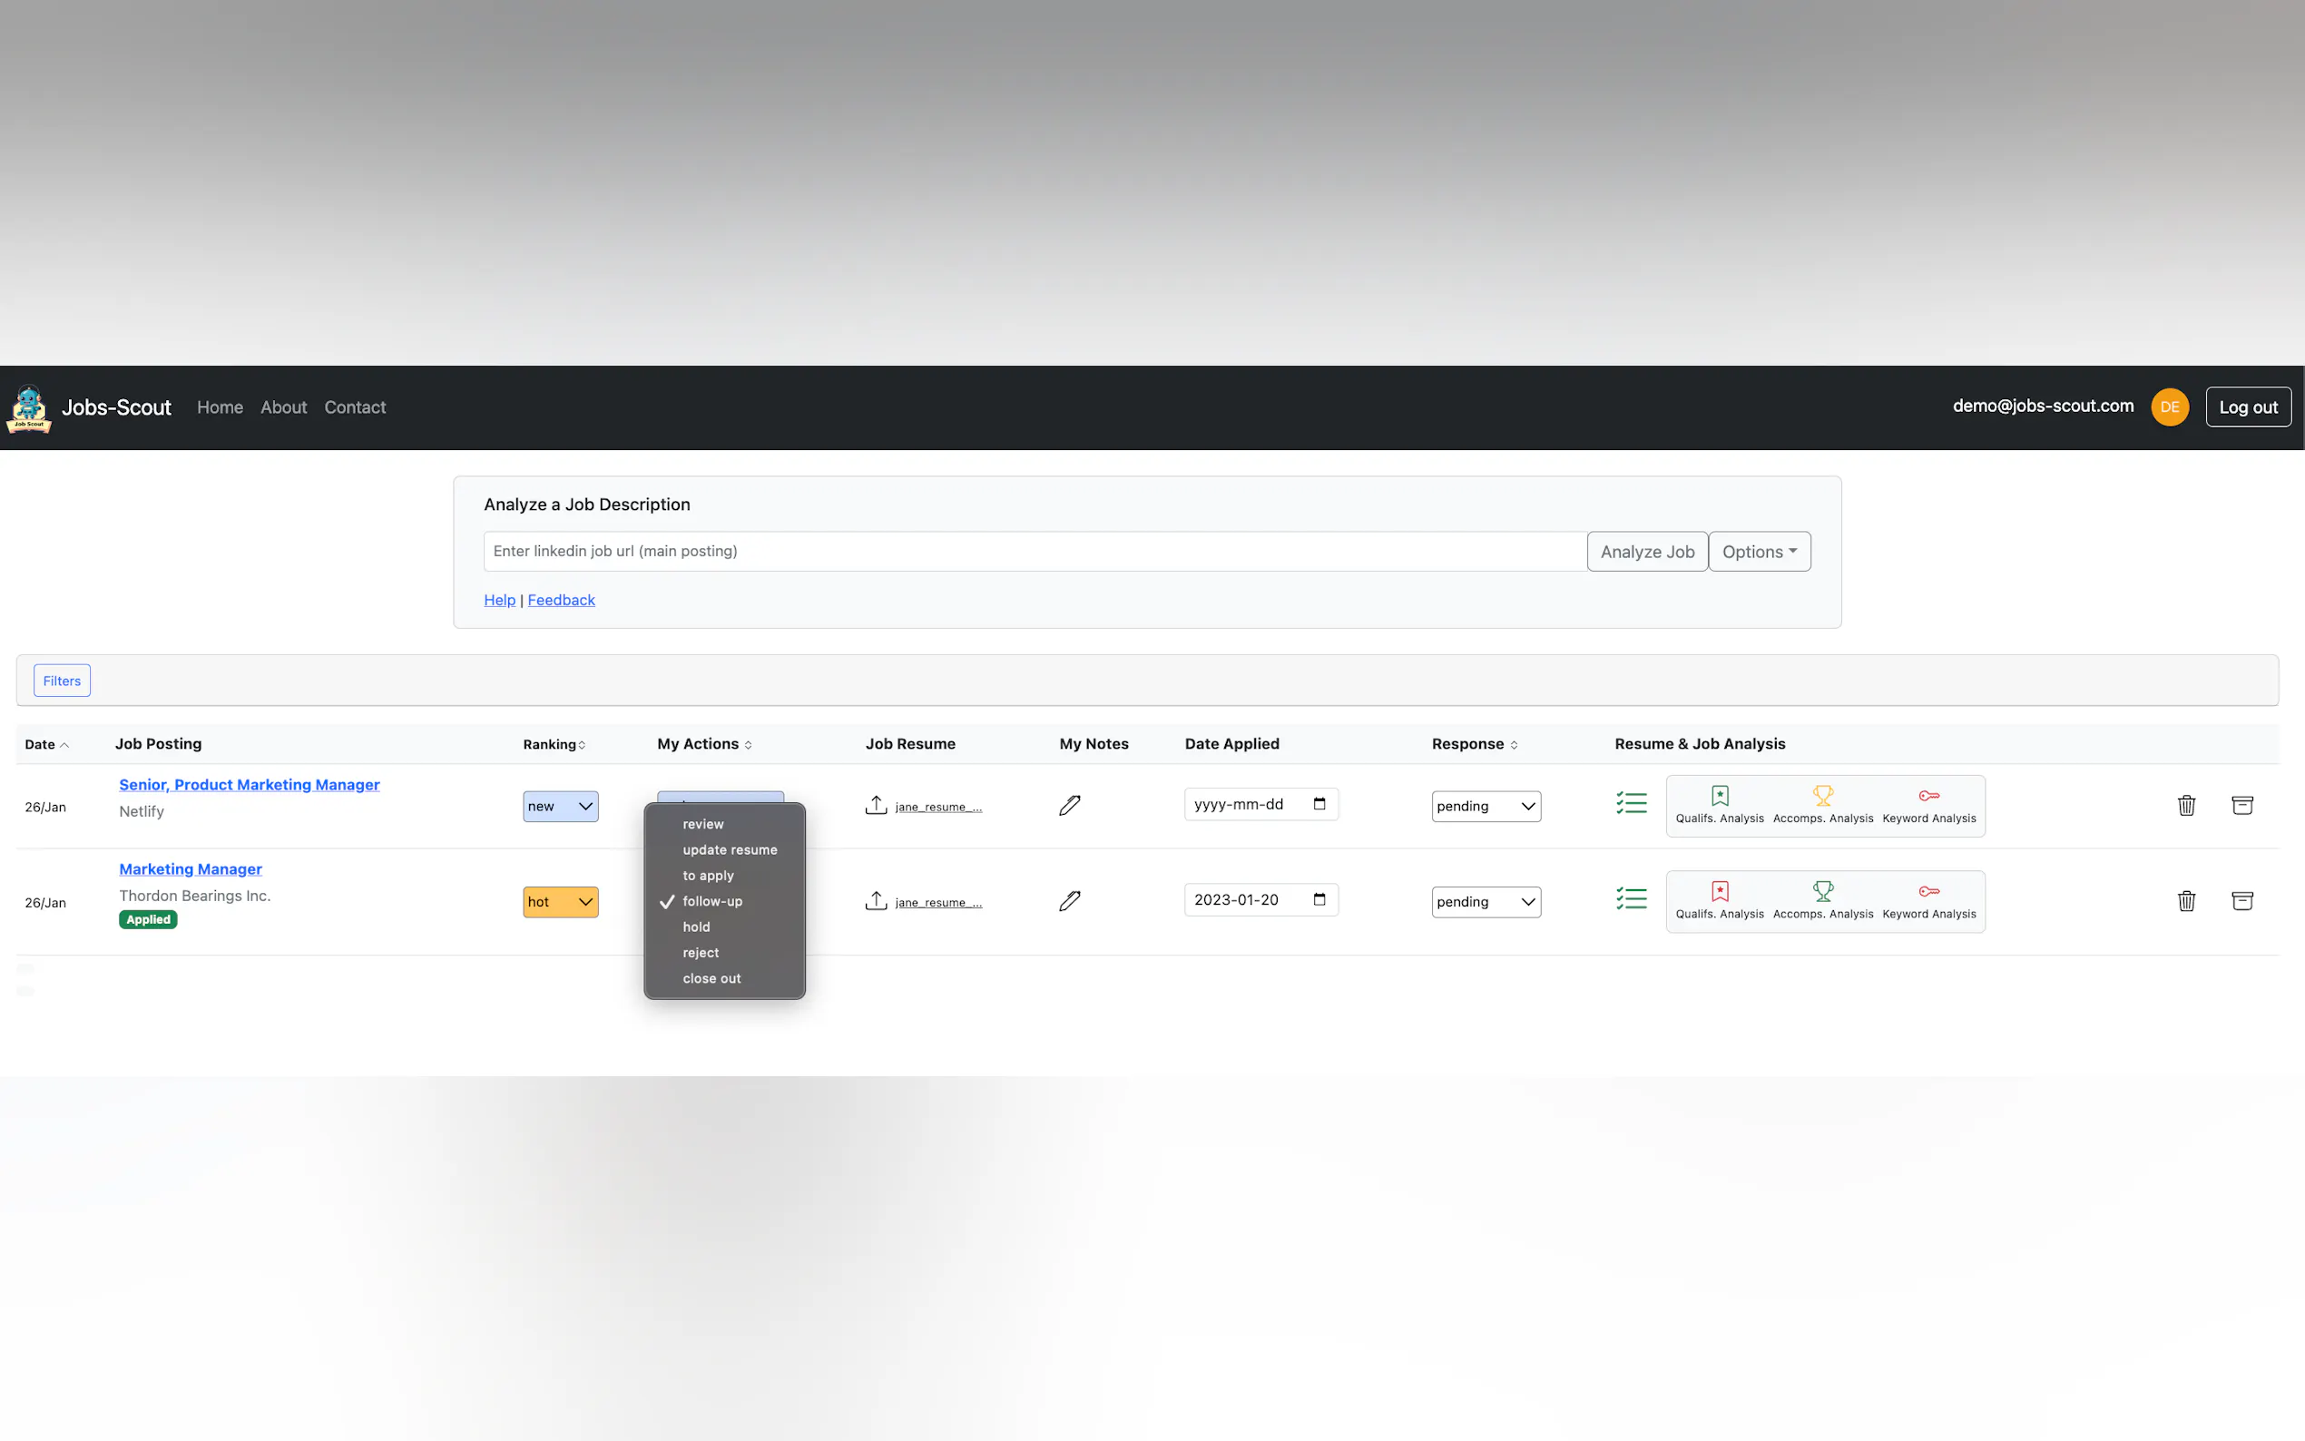2305x1441 pixels.
Task: Pick 'reject' option in dropdown list
Action: (701, 953)
